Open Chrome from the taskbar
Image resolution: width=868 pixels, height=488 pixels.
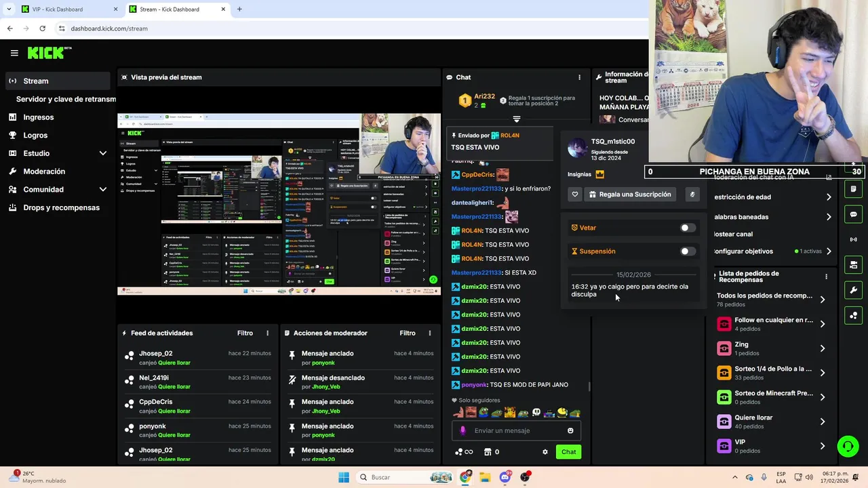(x=465, y=477)
